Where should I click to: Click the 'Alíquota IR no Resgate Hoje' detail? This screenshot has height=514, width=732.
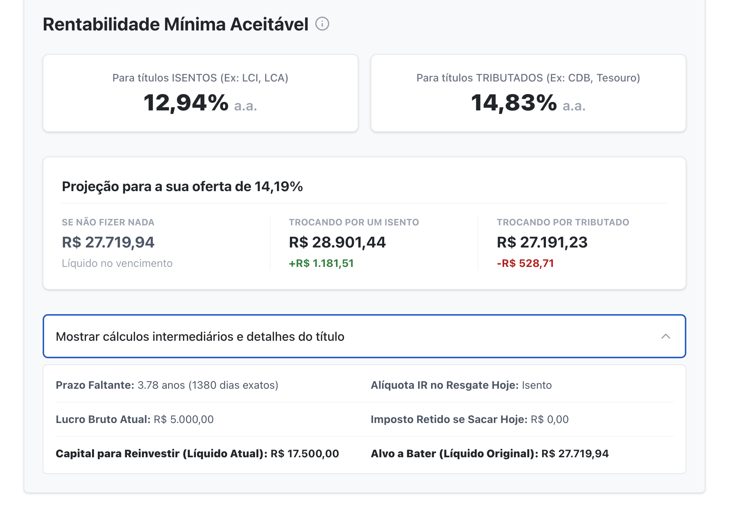coord(461,385)
